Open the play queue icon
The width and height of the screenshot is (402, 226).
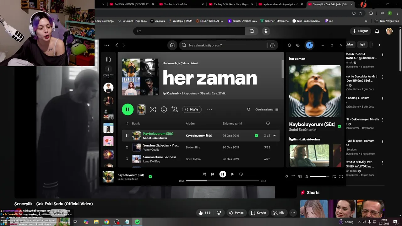293,177
